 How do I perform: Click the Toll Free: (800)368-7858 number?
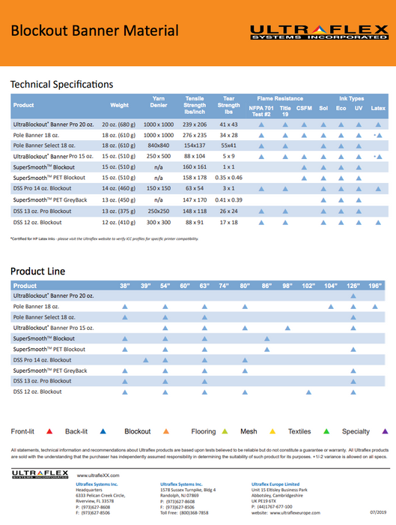click(x=184, y=512)
